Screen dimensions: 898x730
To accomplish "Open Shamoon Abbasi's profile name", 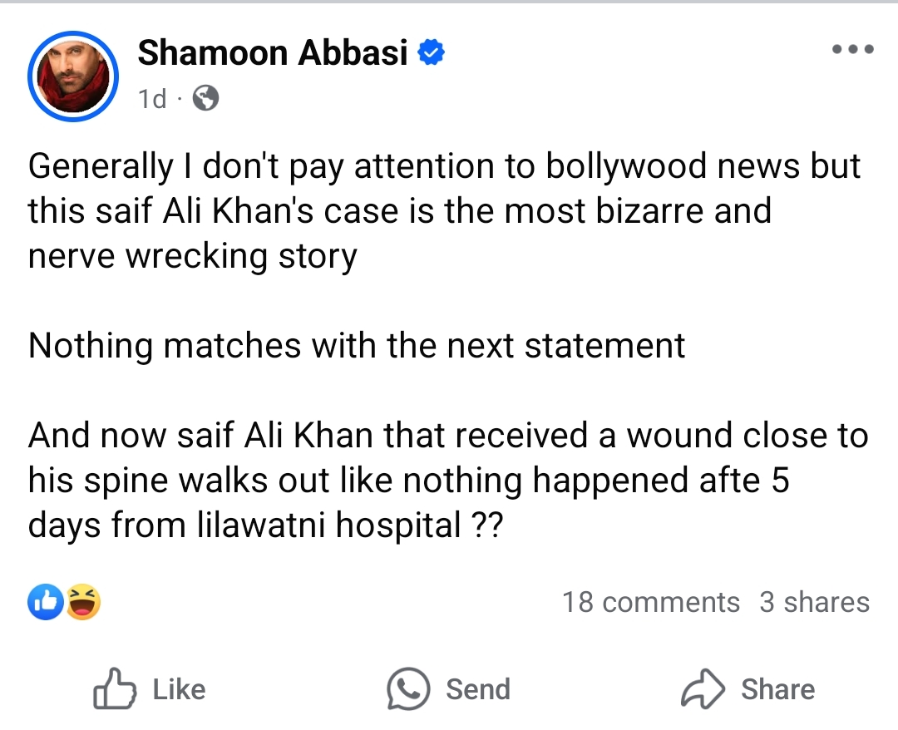I will coord(274,52).
